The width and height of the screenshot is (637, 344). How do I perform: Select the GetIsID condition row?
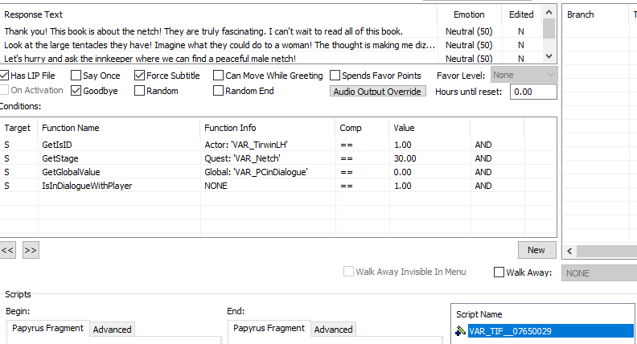278,145
